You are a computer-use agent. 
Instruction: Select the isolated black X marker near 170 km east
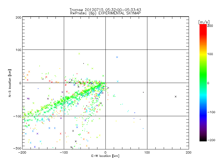176,97
